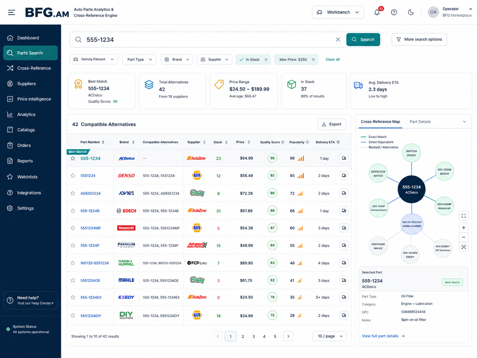Open More search options
The height and width of the screenshot is (358, 477).
[x=419, y=39]
